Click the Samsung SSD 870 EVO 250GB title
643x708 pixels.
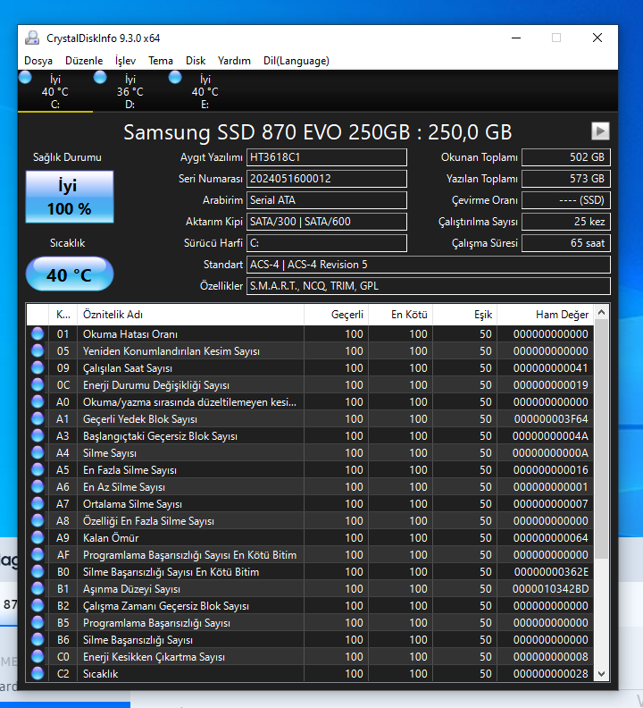[x=318, y=132]
